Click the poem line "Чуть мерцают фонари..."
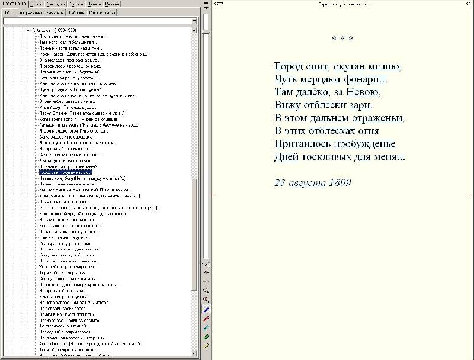 click(x=331, y=79)
